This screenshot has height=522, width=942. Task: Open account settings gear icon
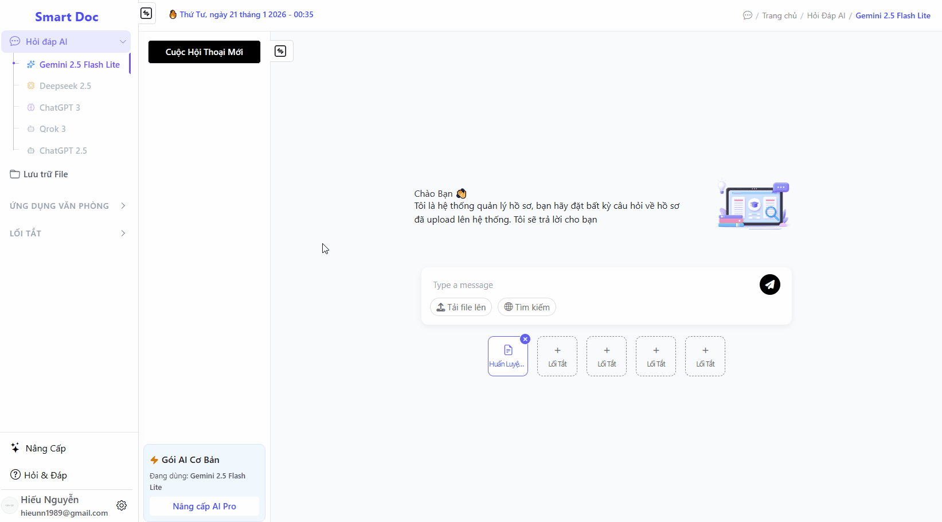(x=122, y=505)
